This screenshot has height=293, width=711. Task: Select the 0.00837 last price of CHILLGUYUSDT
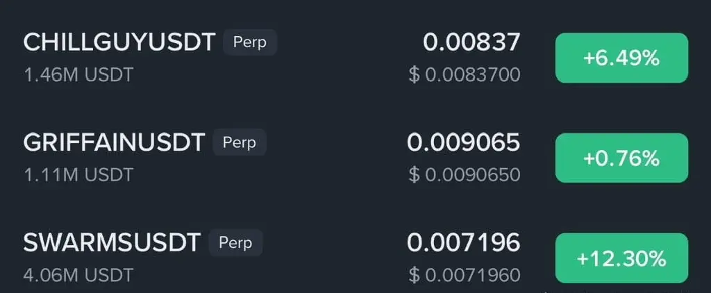(x=471, y=42)
